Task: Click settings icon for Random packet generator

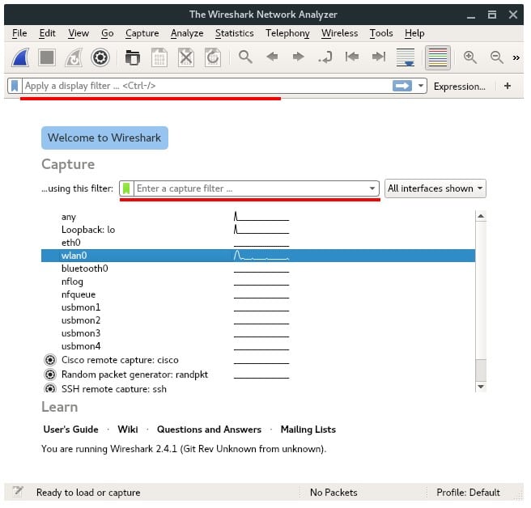Action: (x=50, y=375)
